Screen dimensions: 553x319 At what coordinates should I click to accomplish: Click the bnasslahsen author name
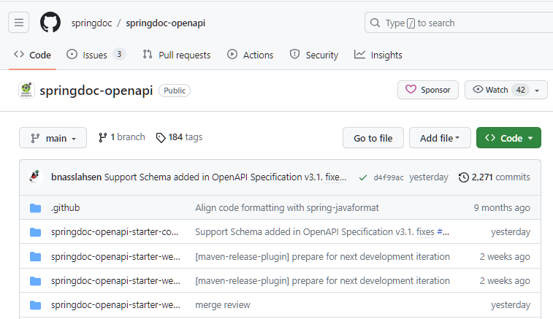pos(76,177)
